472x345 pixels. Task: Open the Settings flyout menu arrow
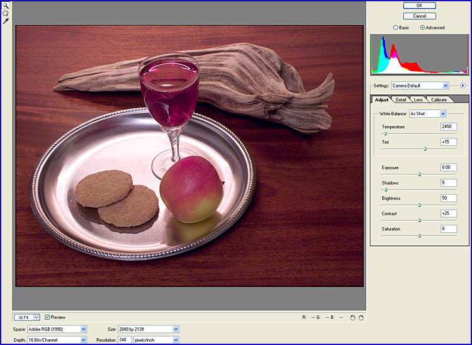tap(463, 85)
